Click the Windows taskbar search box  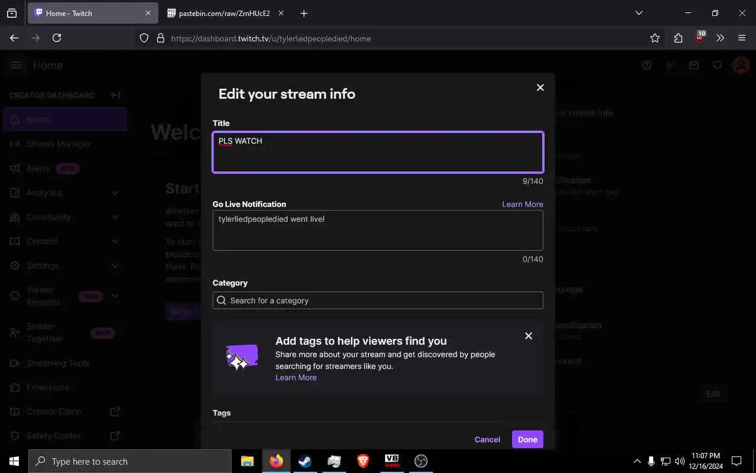click(x=130, y=461)
